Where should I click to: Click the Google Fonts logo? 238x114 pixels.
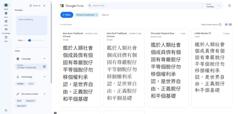(x=72, y=6)
